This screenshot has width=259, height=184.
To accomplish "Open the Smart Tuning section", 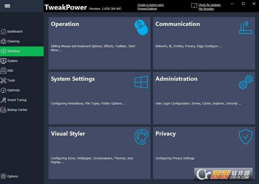I will point(17,100).
